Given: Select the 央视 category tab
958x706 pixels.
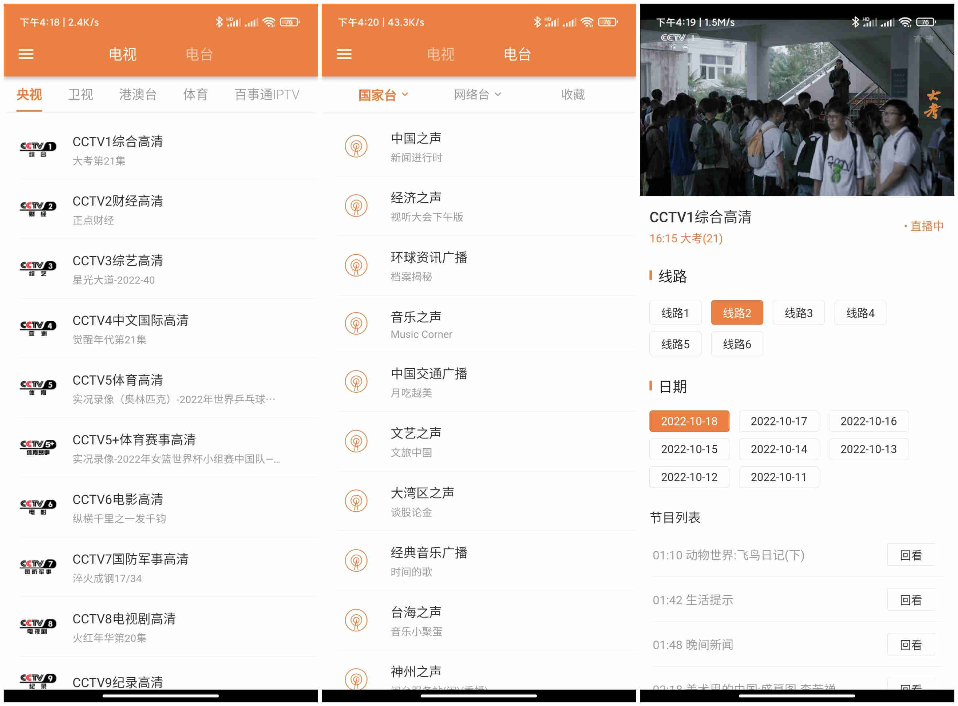Looking at the screenshot, I should (29, 95).
